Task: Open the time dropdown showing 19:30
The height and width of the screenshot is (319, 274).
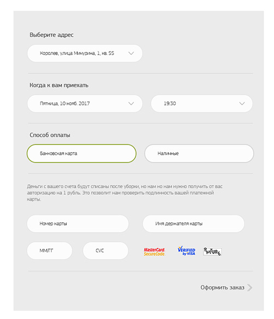Action: tap(202, 103)
